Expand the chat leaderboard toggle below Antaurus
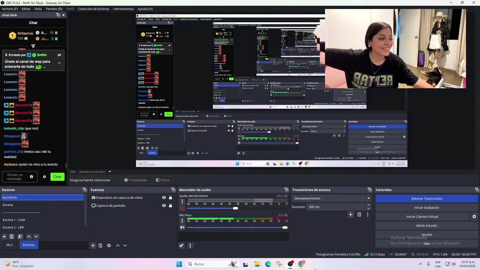 point(33,46)
